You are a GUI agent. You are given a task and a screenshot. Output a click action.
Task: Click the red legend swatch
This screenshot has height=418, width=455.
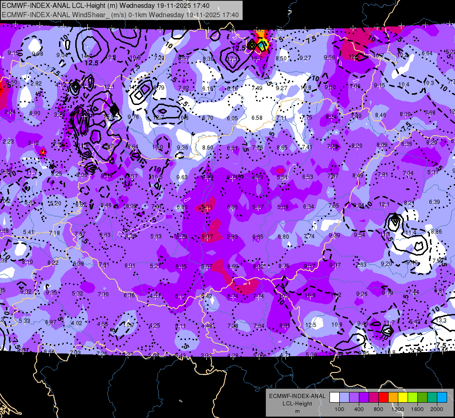383,398
